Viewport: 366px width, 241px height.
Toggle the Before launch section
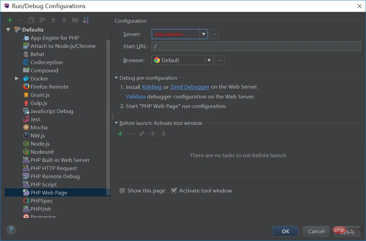coord(116,123)
